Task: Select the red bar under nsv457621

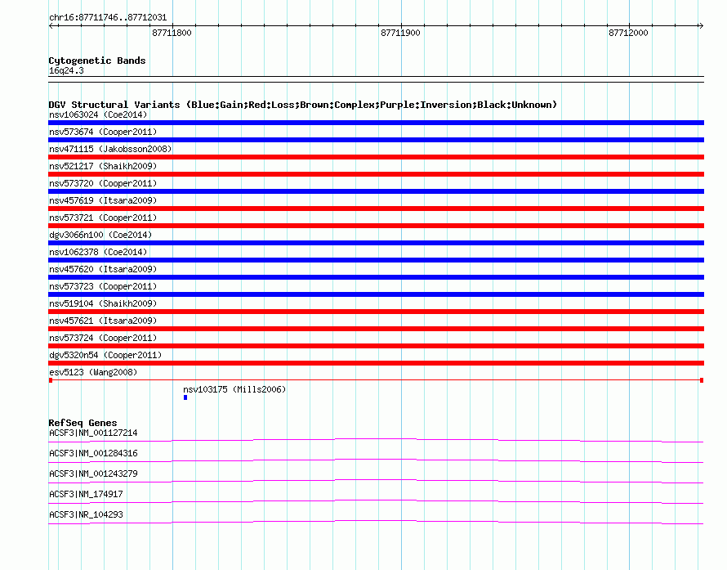Action: 376,329
